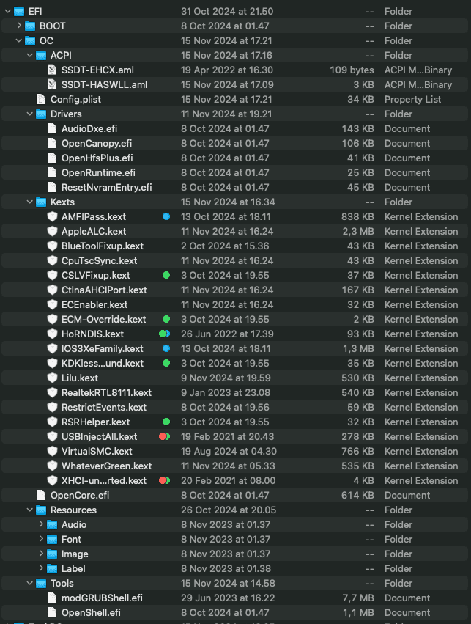The width and height of the screenshot is (471, 624).
Task: Click the WhateverGreen.kext shield icon
Action: coord(52,466)
